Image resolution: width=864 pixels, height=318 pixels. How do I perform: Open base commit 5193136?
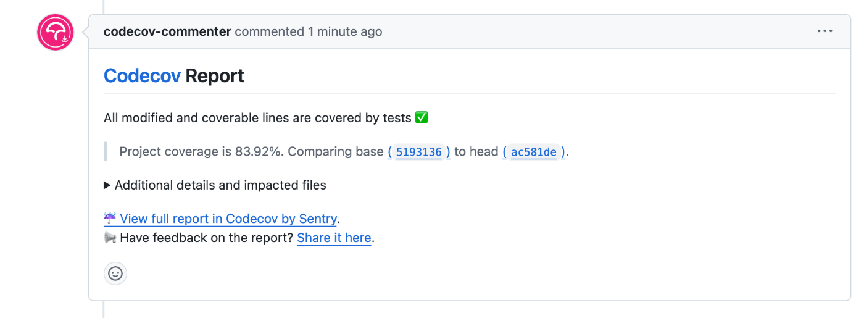(x=419, y=152)
